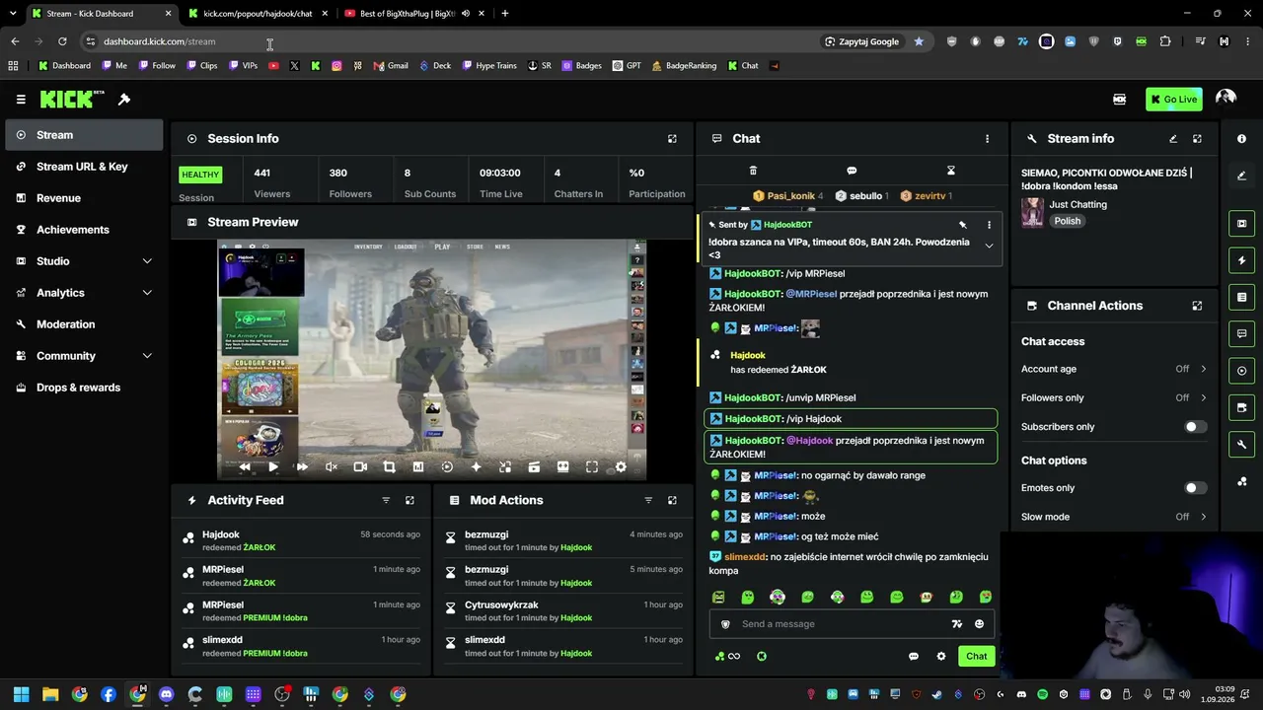Viewport: 1263px width, 710px height.
Task: Switch to the kick.com/popout/hajdook/chat browser tab
Action: pos(257,14)
